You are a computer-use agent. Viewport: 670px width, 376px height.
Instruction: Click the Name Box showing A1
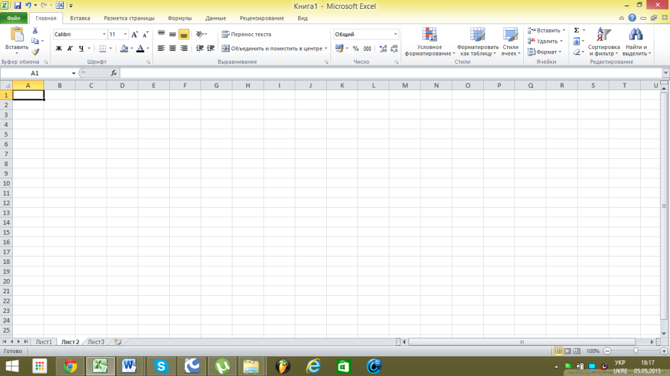(x=35, y=73)
